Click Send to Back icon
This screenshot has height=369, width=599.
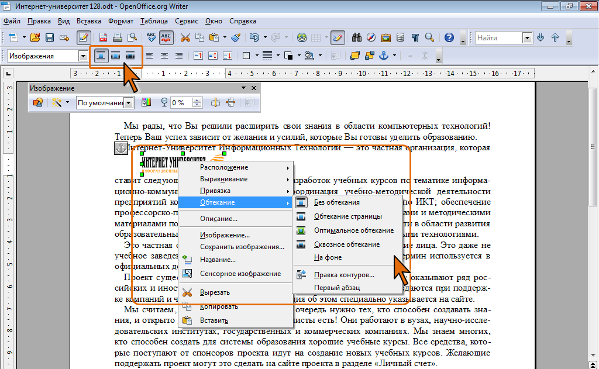[x=370, y=56]
